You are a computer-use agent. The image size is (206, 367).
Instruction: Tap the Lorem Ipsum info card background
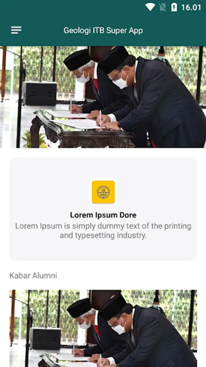tap(103, 209)
